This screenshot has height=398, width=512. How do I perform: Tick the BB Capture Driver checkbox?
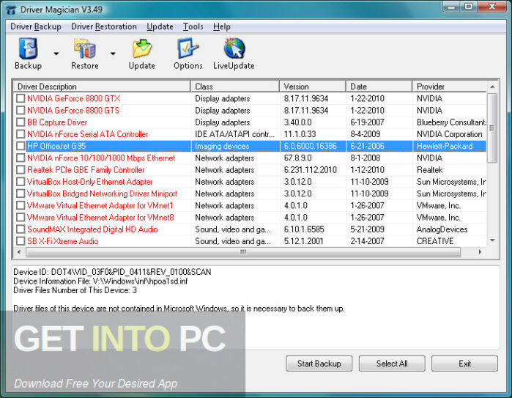point(21,122)
